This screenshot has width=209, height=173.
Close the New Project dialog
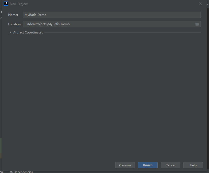point(201,4)
